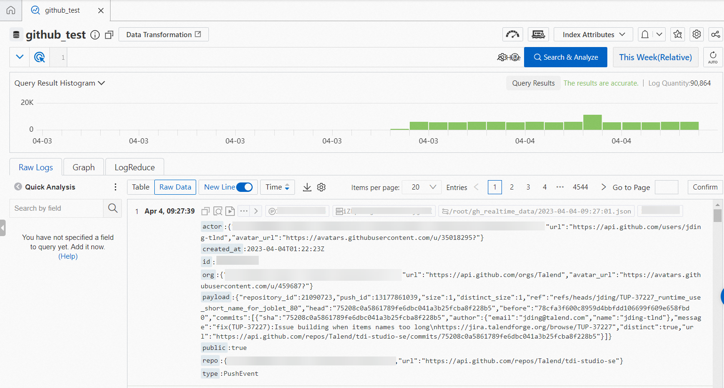Screen dimensions: 724x388
Task: Expand the query box chevron
Action: pyautogui.click(x=20, y=57)
